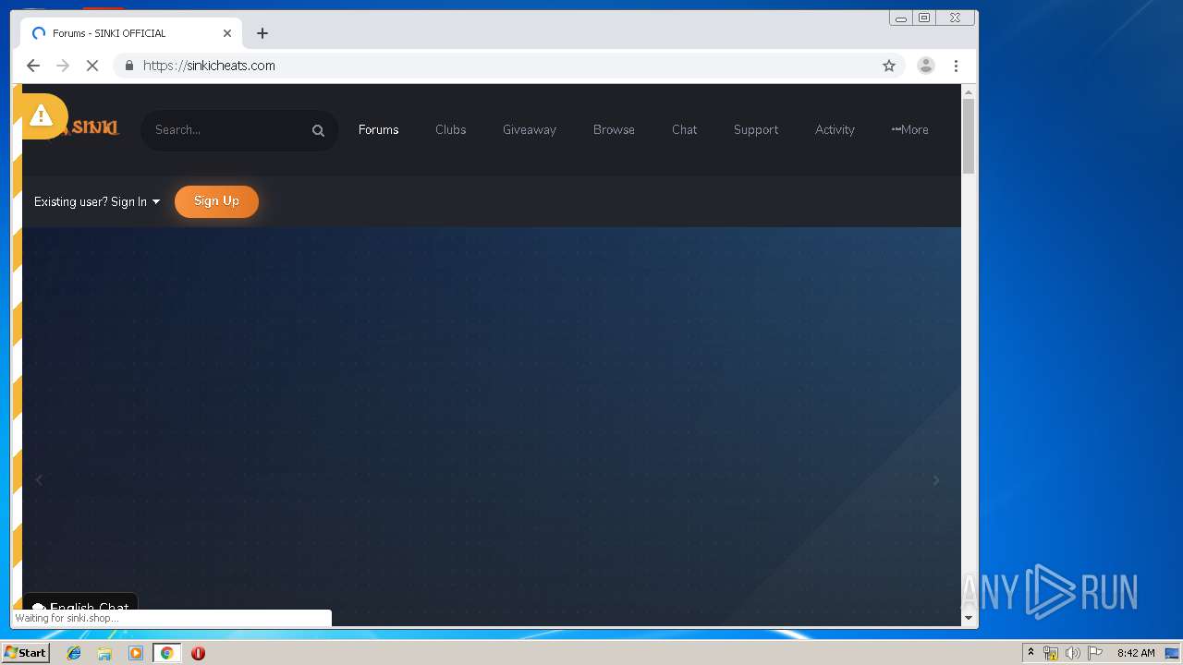
Task: Click the browser back arrow
Action: pos(33,66)
